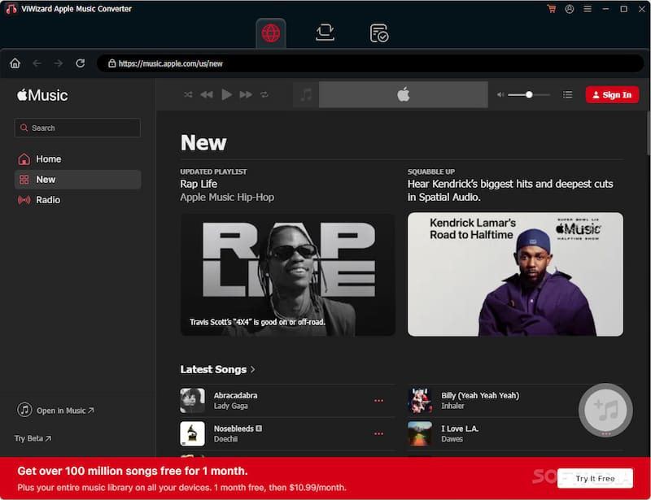Open Dawes artist link
This screenshot has width=651, height=500.
pyautogui.click(x=452, y=439)
